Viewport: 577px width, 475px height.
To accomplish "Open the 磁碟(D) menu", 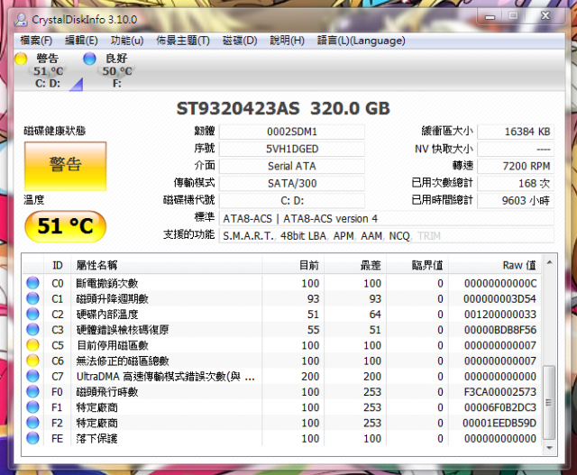I will click(240, 40).
